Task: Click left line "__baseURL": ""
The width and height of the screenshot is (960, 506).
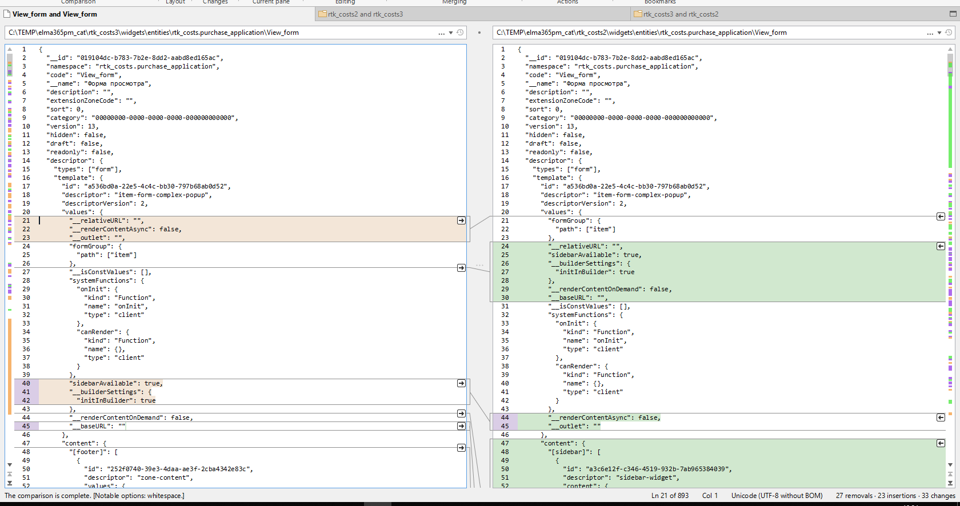Action: coord(97,426)
